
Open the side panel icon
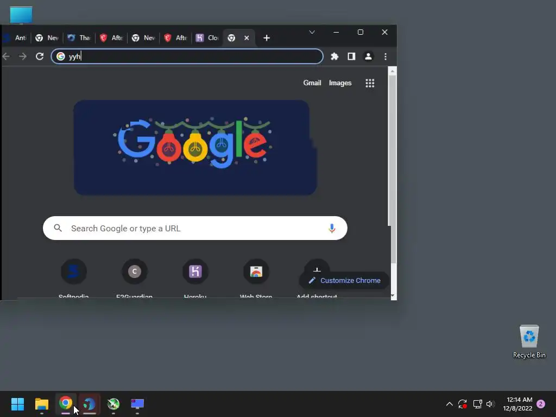pyautogui.click(x=351, y=56)
